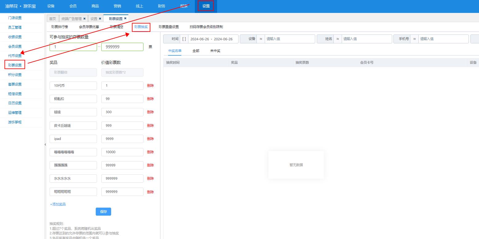Viewport: 479px width, 239px height.
Task: Click the maximum ticket count field showing 999999
Action: coord(122,47)
